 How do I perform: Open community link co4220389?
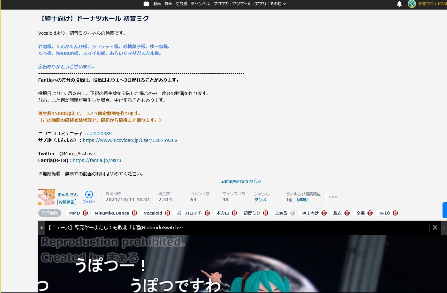(x=99, y=134)
